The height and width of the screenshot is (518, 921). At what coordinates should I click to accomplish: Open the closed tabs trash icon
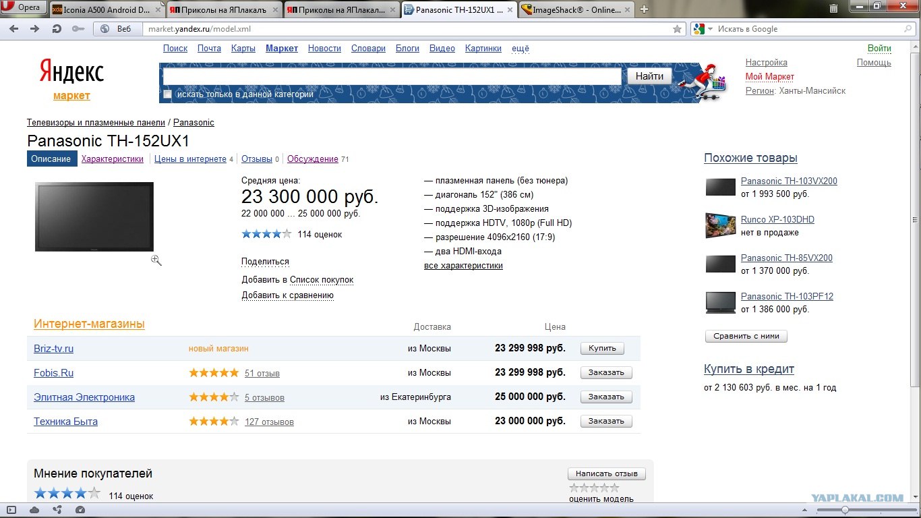click(x=833, y=9)
